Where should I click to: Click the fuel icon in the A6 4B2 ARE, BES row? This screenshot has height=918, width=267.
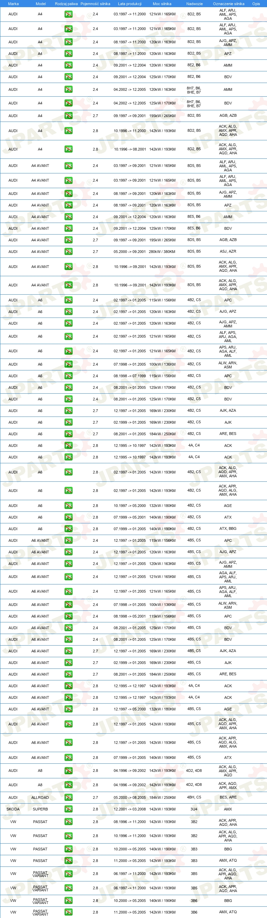(68, 434)
